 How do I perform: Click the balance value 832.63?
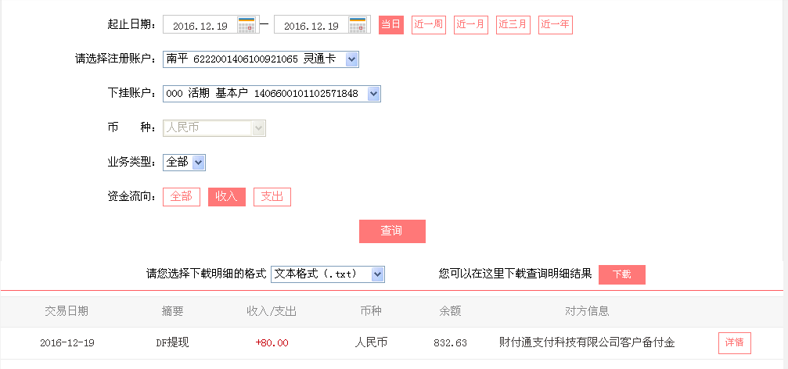coord(450,343)
